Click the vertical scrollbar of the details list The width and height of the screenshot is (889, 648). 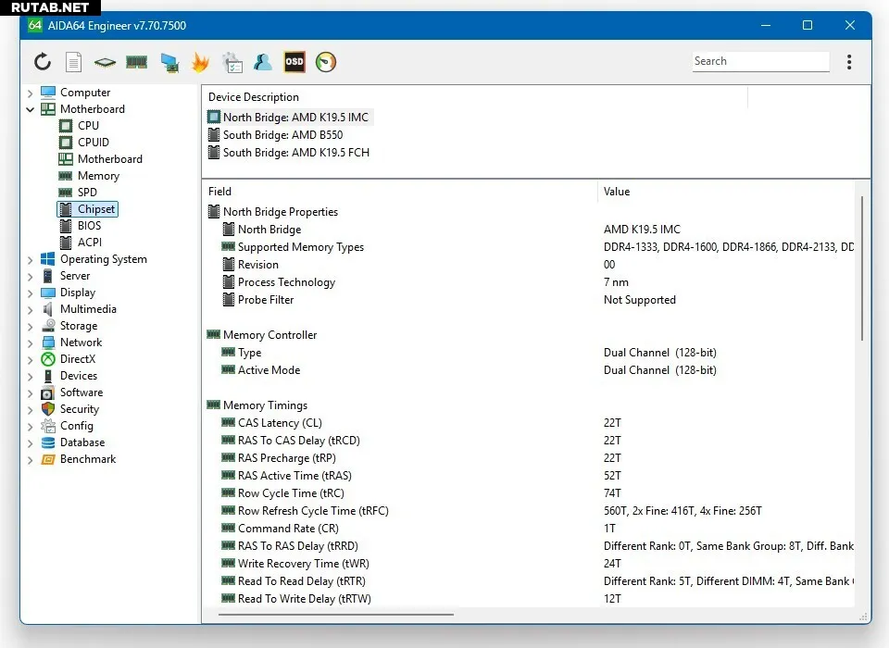click(x=862, y=268)
